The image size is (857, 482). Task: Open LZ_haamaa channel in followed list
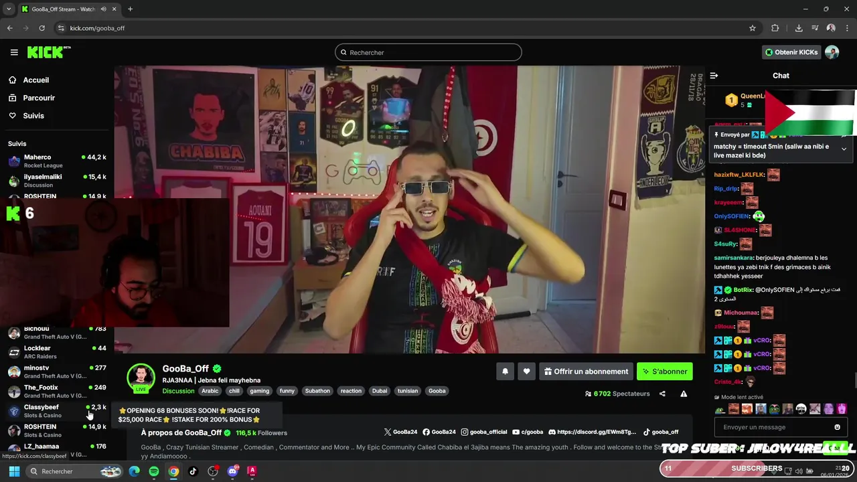pos(57,450)
